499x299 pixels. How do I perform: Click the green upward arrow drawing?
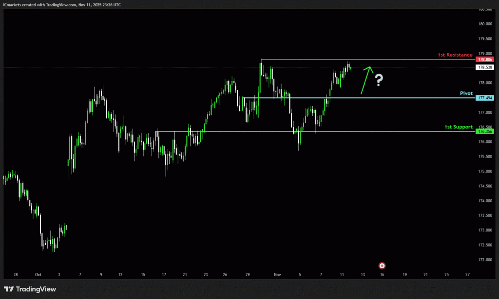[365, 80]
